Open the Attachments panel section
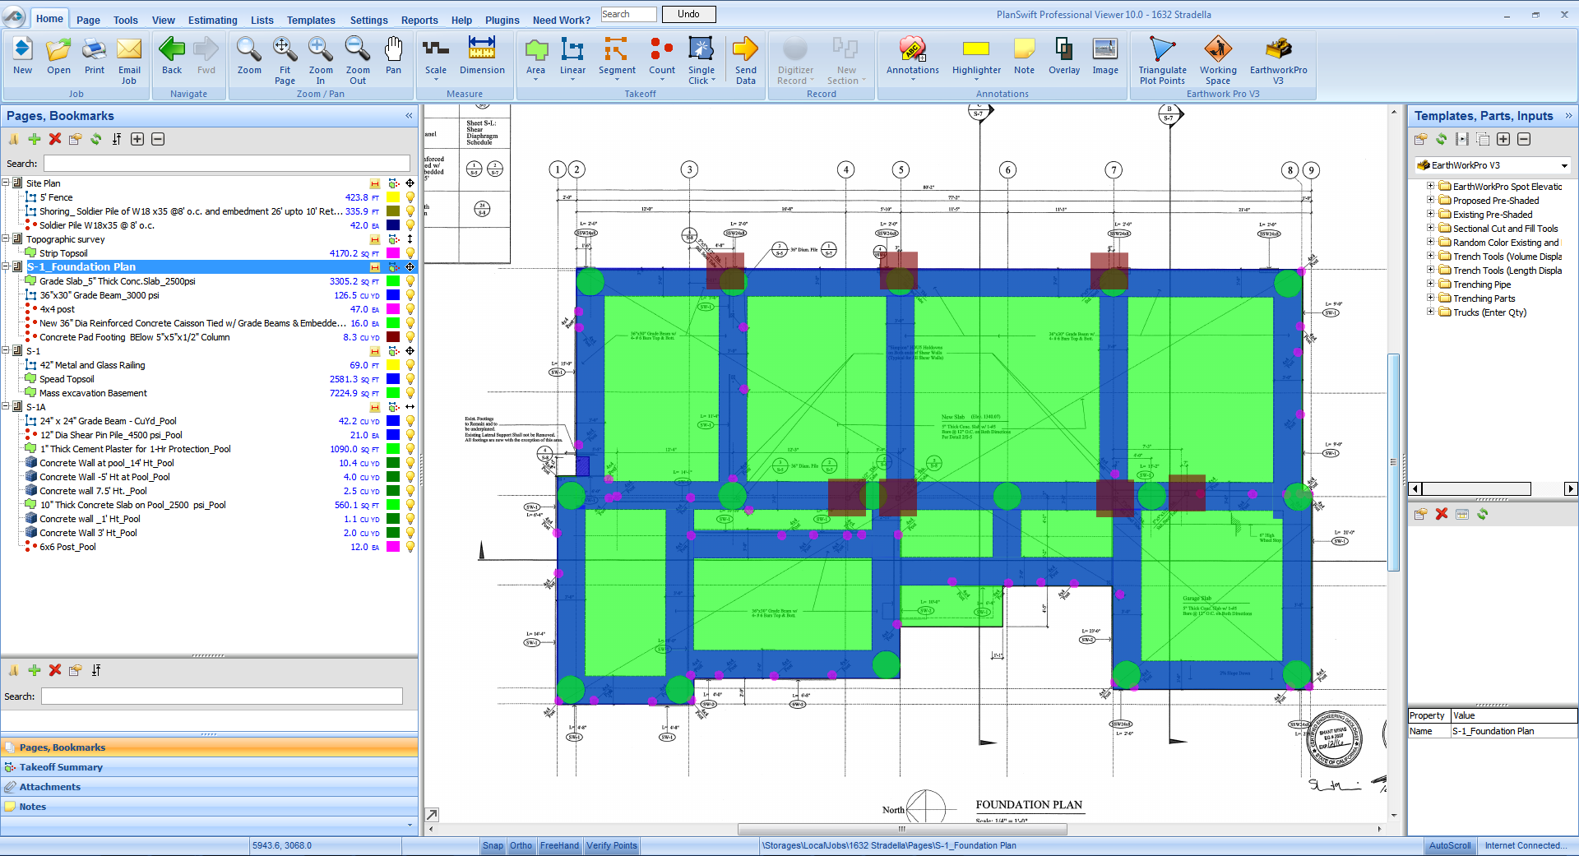1579x856 pixels. point(209,787)
